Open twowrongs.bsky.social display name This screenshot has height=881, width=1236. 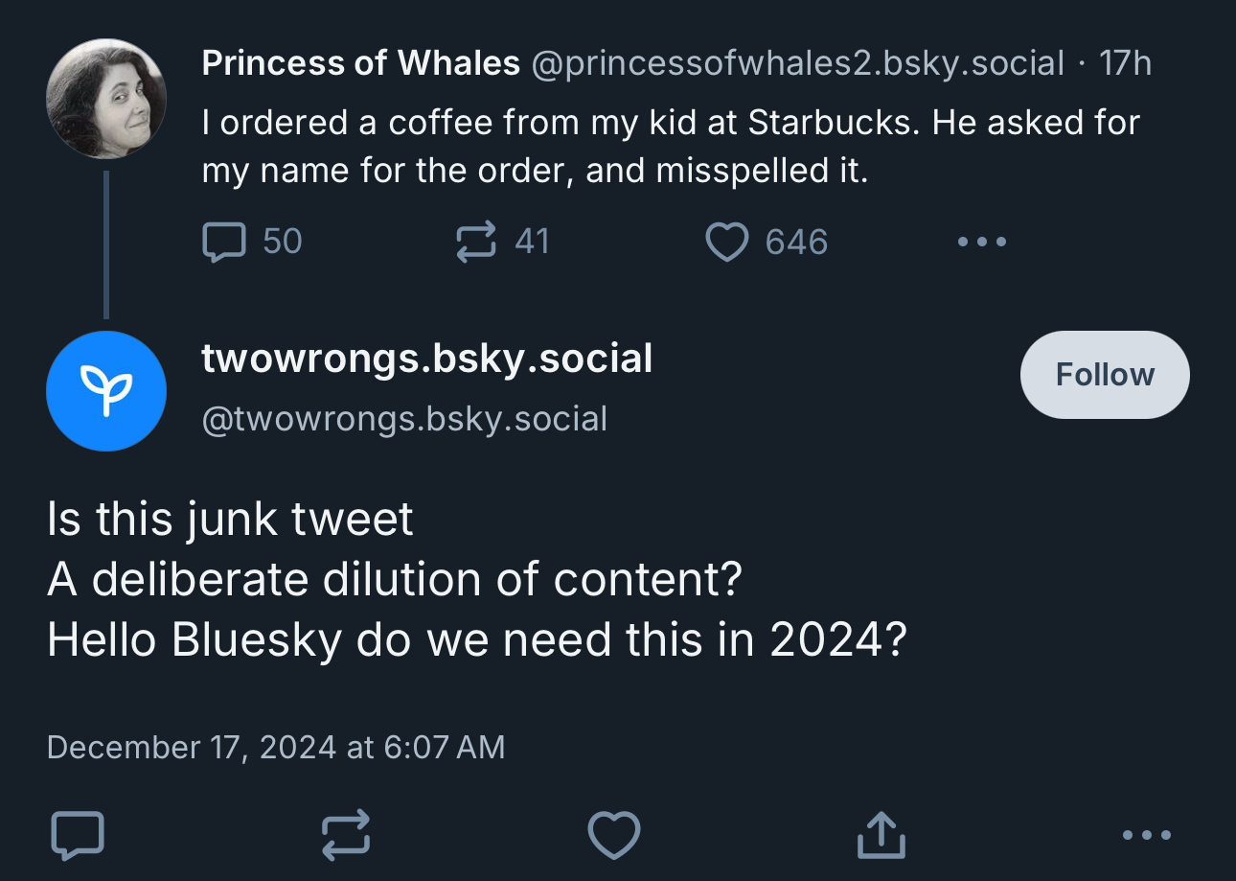pyautogui.click(x=426, y=359)
